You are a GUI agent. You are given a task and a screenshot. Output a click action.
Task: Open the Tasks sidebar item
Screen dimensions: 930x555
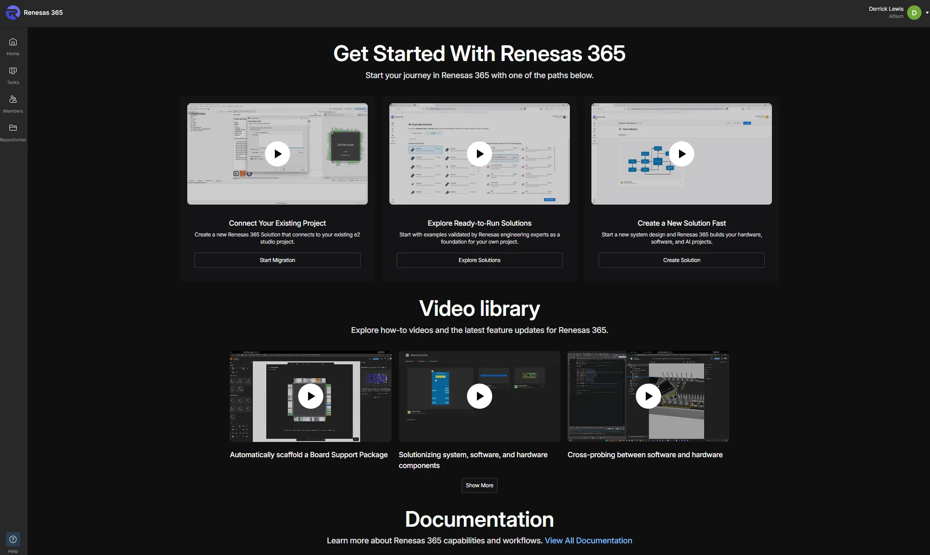pyautogui.click(x=13, y=75)
